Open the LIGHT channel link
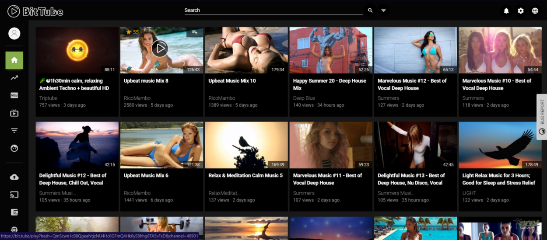The width and height of the screenshot is (547, 240). point(469,193)
